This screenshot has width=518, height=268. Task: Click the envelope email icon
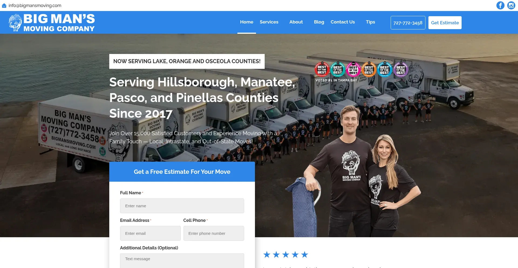point(4,6)
